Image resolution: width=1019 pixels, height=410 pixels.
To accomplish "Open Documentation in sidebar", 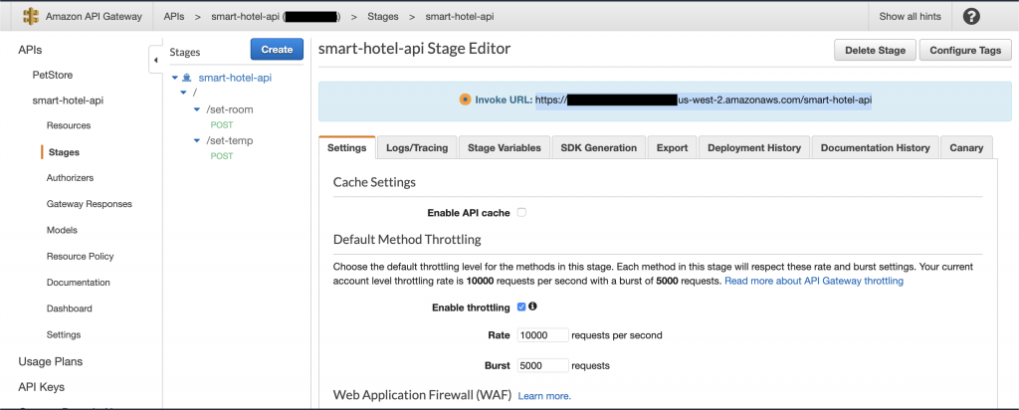I will tap(78, 282).
